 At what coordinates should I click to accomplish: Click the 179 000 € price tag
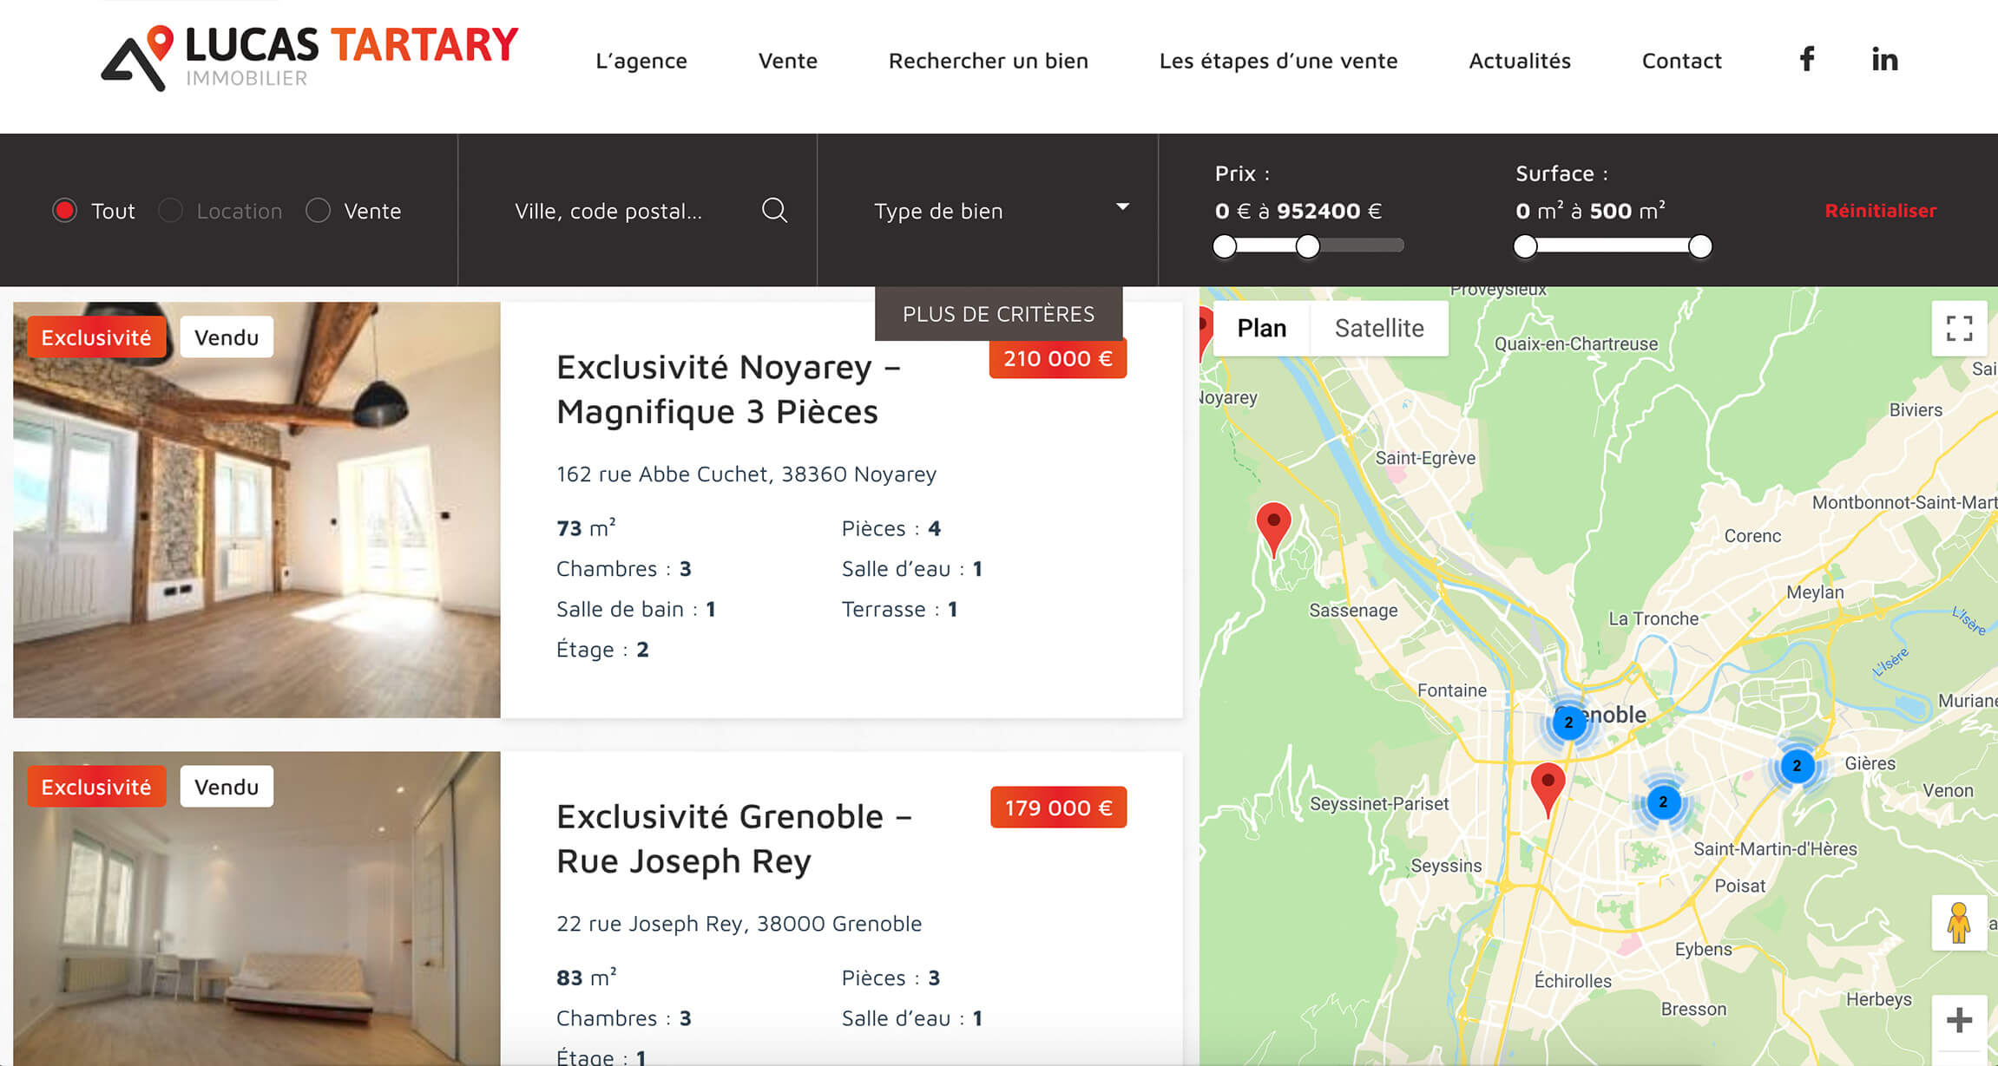click(1058, 808)
